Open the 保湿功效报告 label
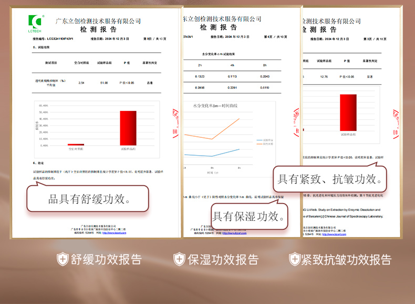This screenshot has height=304, width=415. coord(223,259)
